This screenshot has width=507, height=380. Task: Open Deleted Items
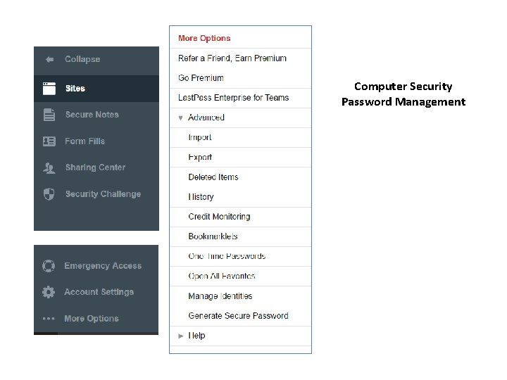(x=213, y=177)
